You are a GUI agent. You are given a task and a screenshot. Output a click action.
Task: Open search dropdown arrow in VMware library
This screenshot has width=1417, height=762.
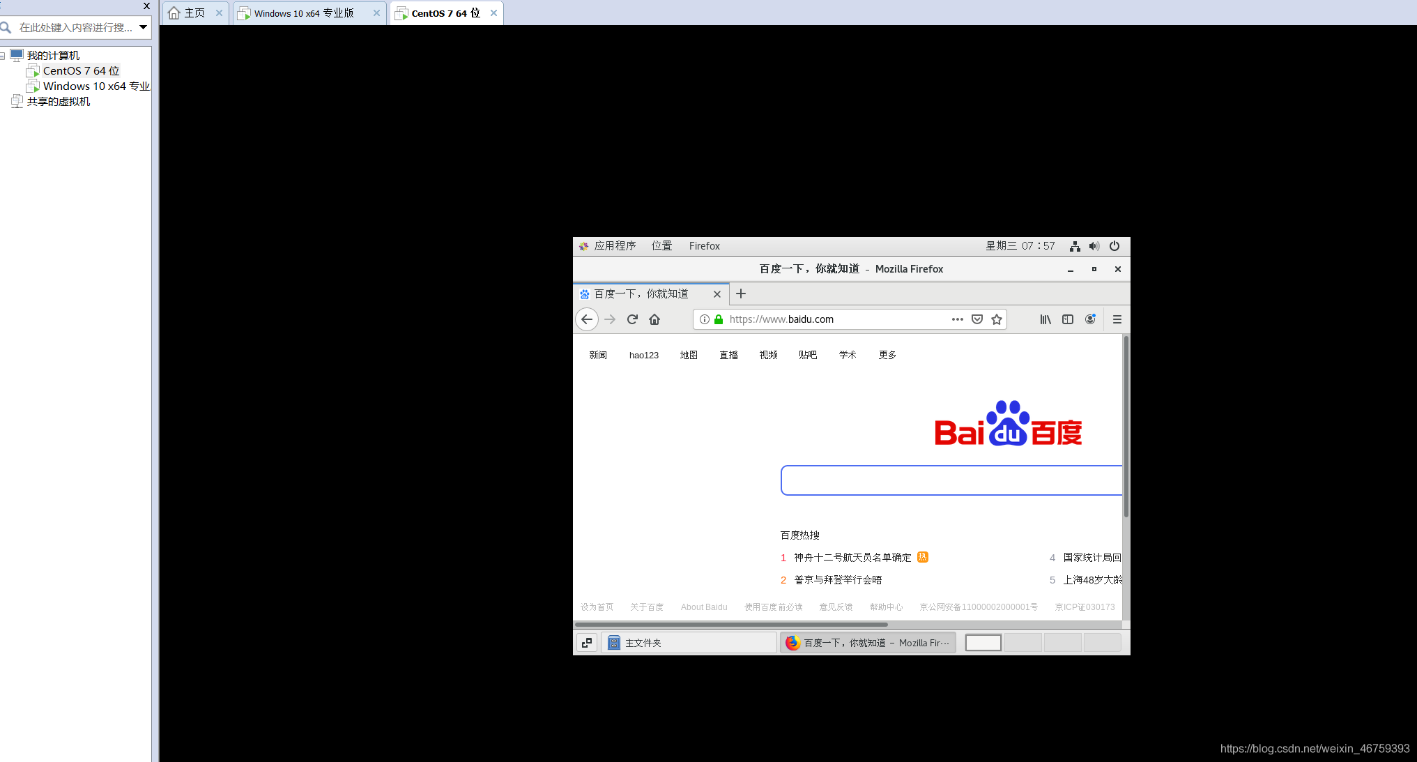[143, 27]
